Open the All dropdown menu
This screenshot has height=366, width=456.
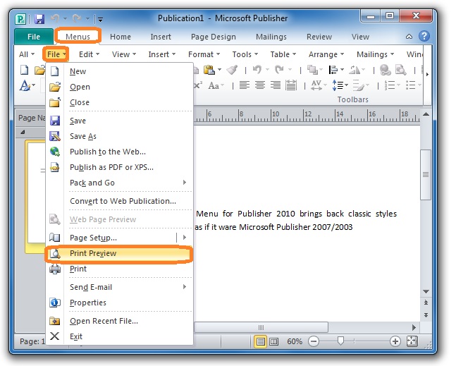pos(27,54)
